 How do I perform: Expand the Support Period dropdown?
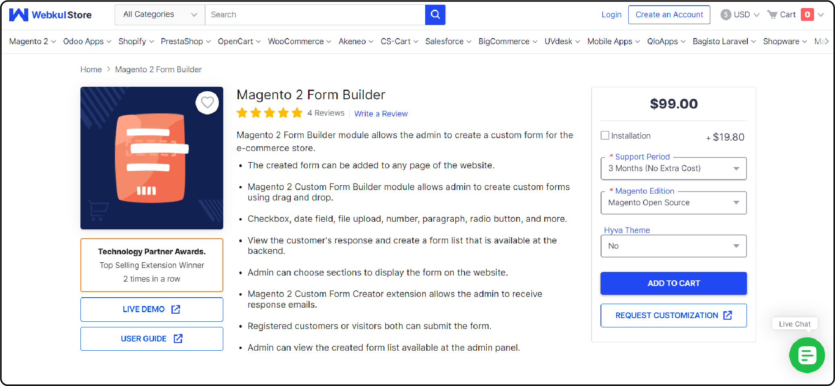(673, 169)
